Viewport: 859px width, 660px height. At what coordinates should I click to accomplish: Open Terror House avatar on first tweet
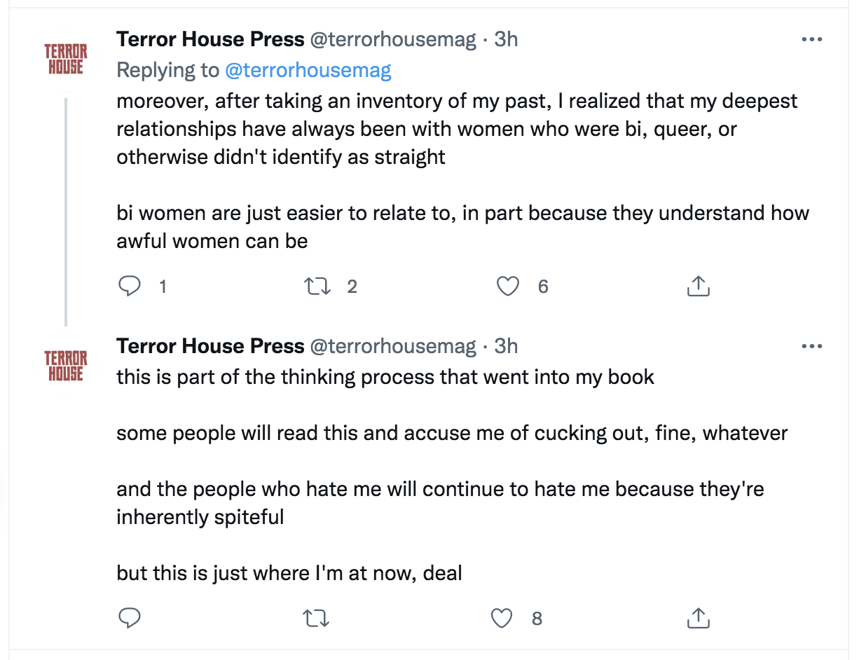tap(66, 60)
